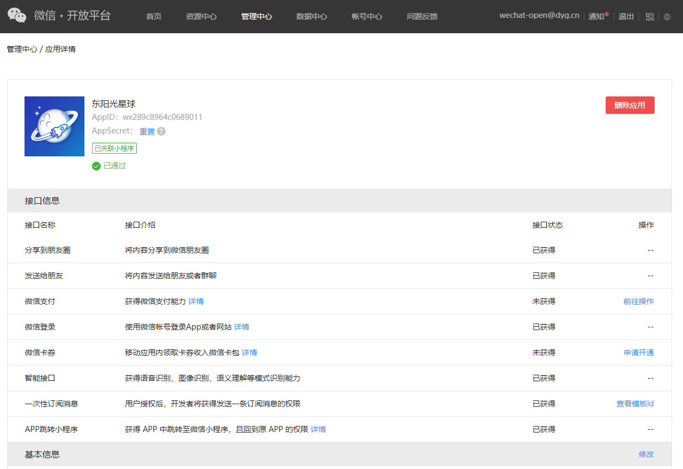
Task: Click the 重置 AppSecret link
Action: coord(147,131)
